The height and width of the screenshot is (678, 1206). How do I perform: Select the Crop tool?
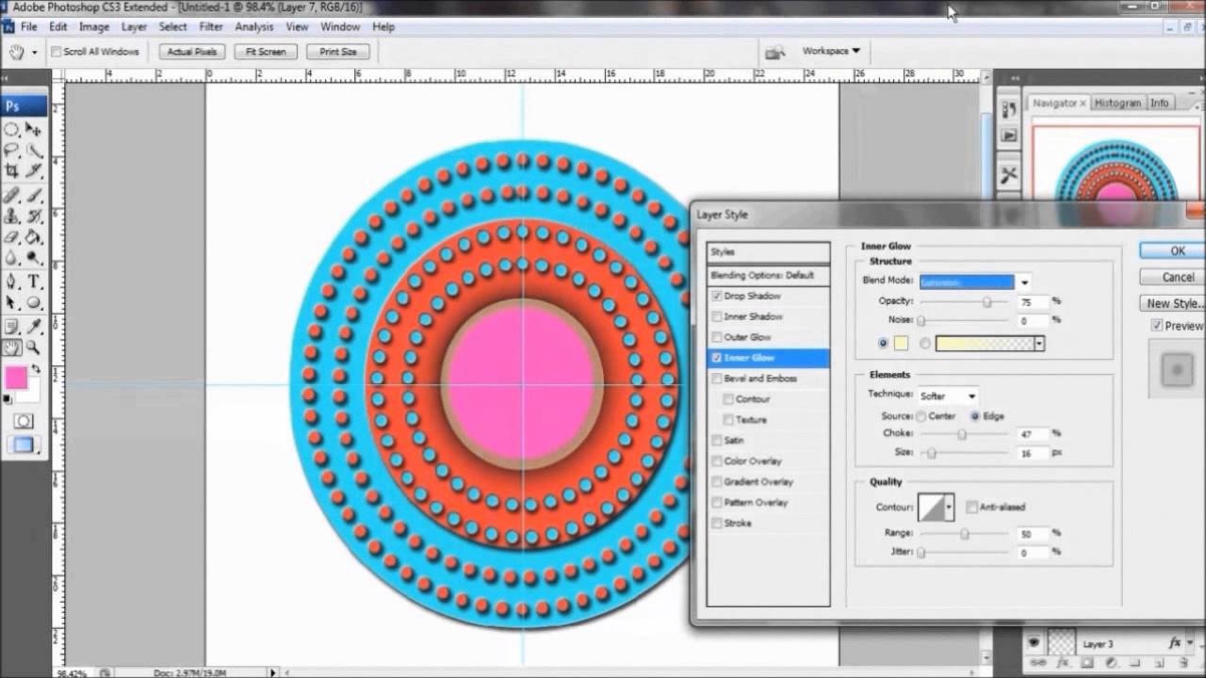[x=12, y=170]
